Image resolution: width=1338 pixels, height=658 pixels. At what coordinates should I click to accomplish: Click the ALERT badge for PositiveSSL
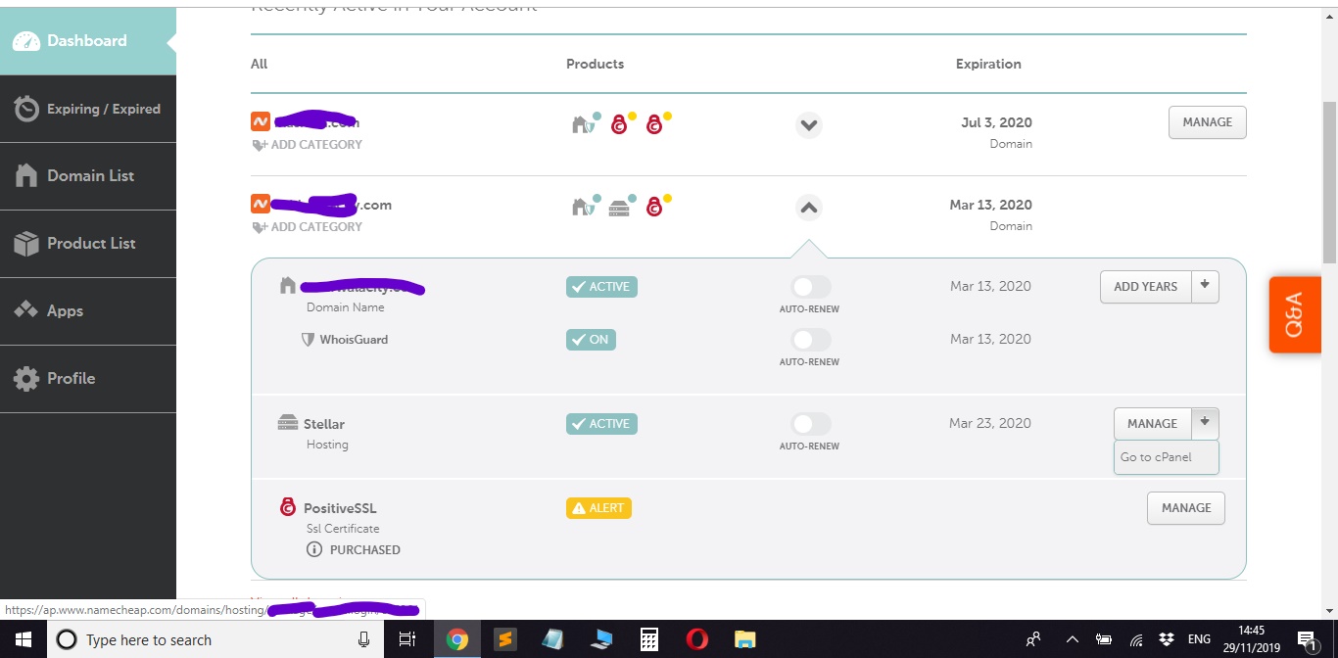[598, 508]
